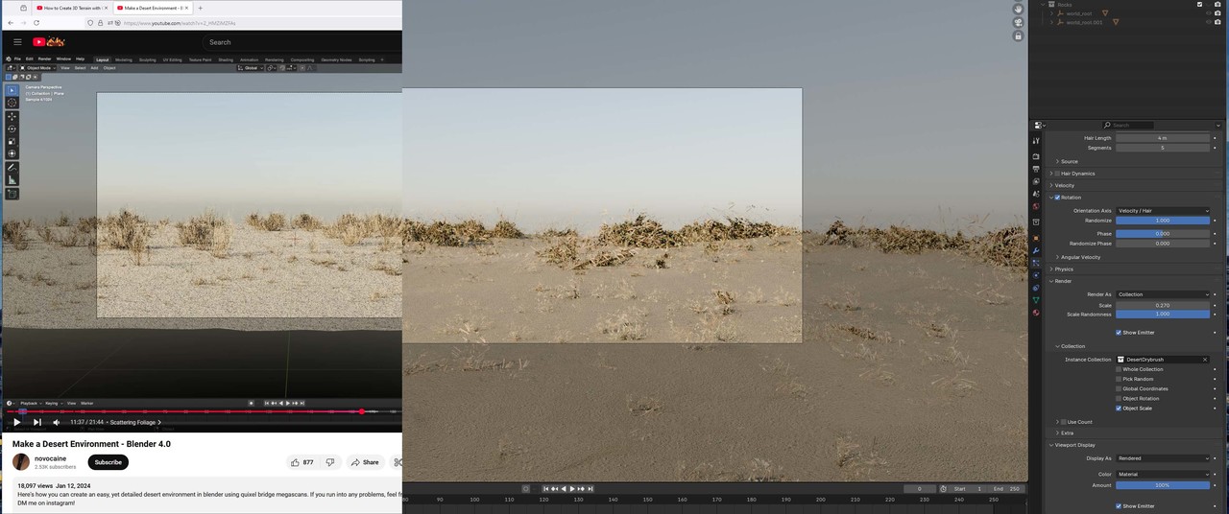Adjust the viewport Amount 100% slider
1229x514 pixels.
tap(1163, 485)
